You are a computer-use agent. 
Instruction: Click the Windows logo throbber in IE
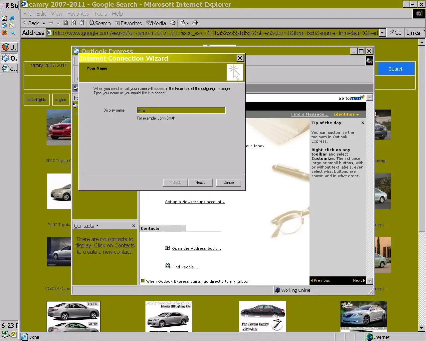click(419, 14)
